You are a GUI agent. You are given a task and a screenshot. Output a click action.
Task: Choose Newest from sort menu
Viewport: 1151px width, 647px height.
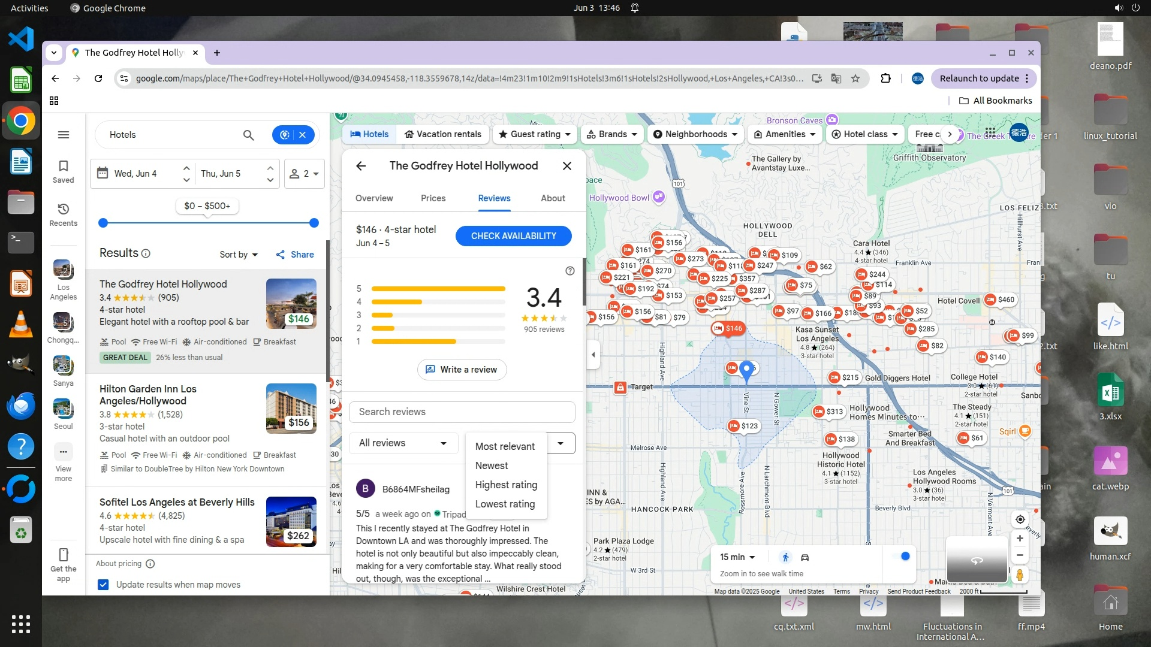coord(492,465)
